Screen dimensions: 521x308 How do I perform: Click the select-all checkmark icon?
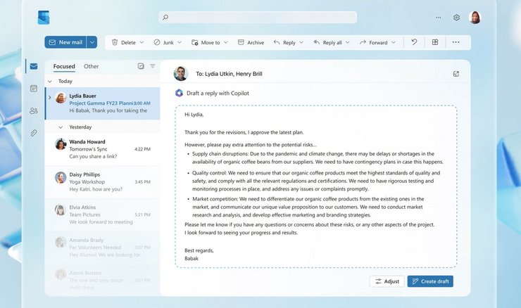pyautogui.click(x=141, y=66)
